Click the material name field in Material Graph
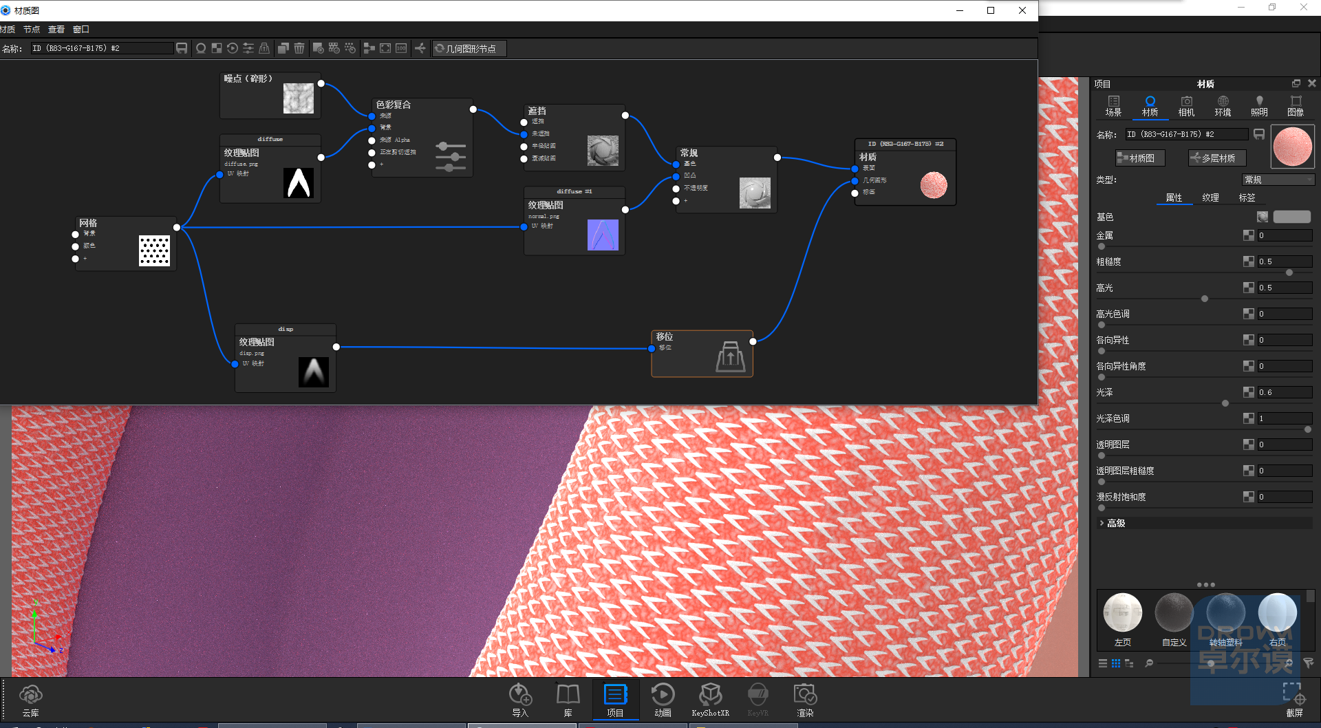Screen dimensions: 1321x728 (101, 48)
